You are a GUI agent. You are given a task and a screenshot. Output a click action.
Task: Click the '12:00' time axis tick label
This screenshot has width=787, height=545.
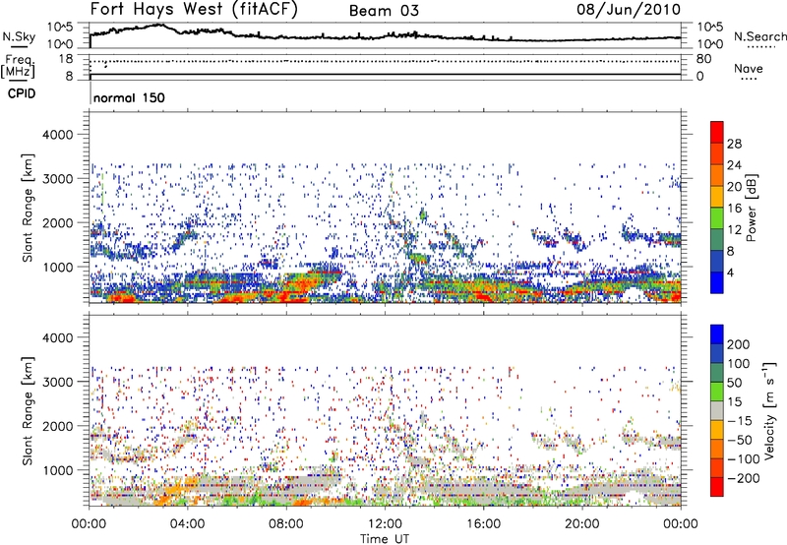385,524
